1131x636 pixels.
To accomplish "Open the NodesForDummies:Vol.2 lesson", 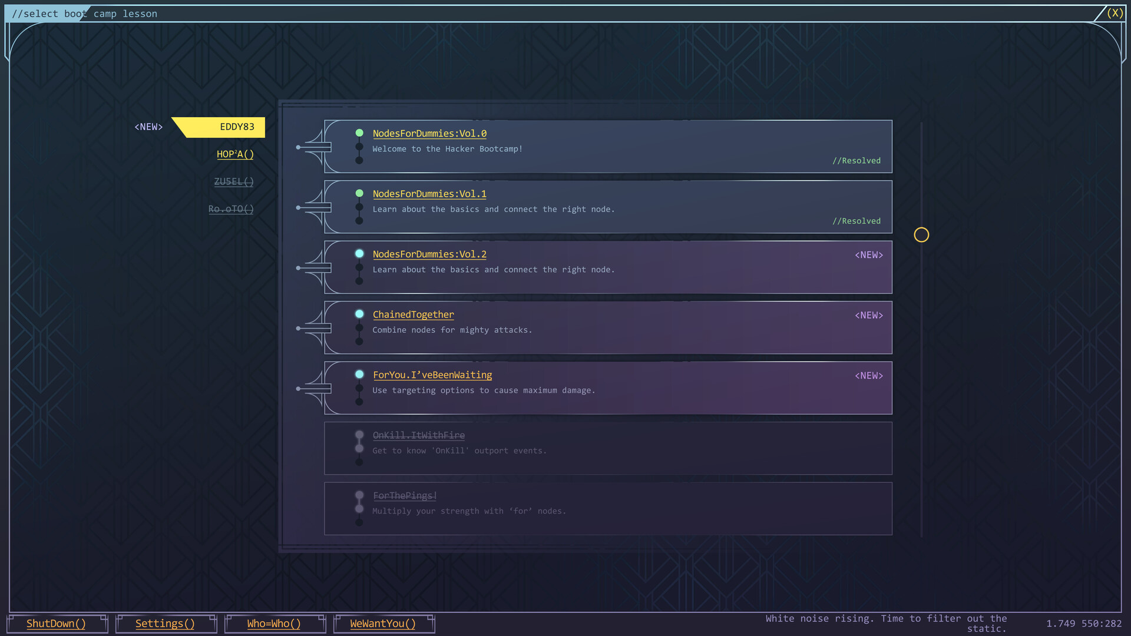I will (x=429, y=254).
